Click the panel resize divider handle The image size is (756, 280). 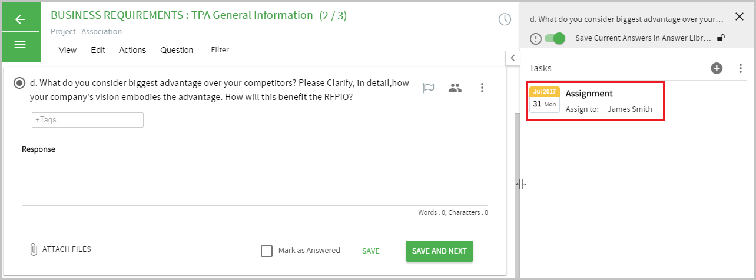pos(521,184)
